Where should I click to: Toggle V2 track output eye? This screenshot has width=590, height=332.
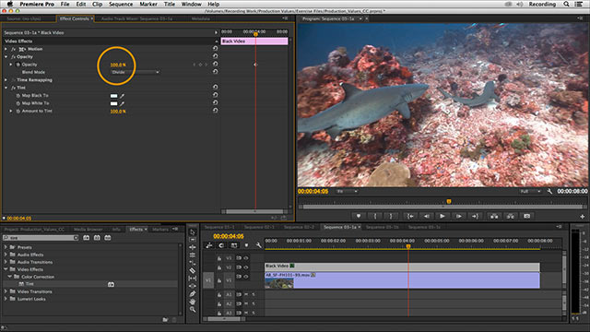pyautogui.click(x=246, y=267)
